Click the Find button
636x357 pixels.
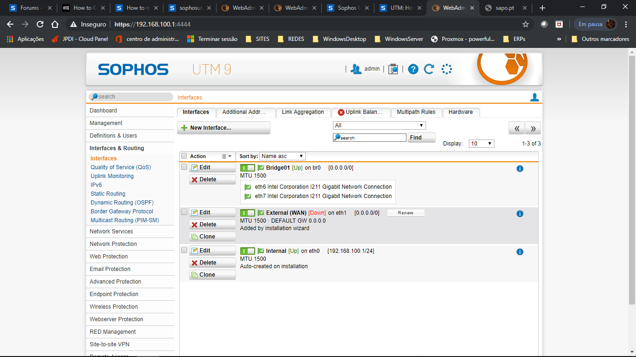[x=422, y=138]
